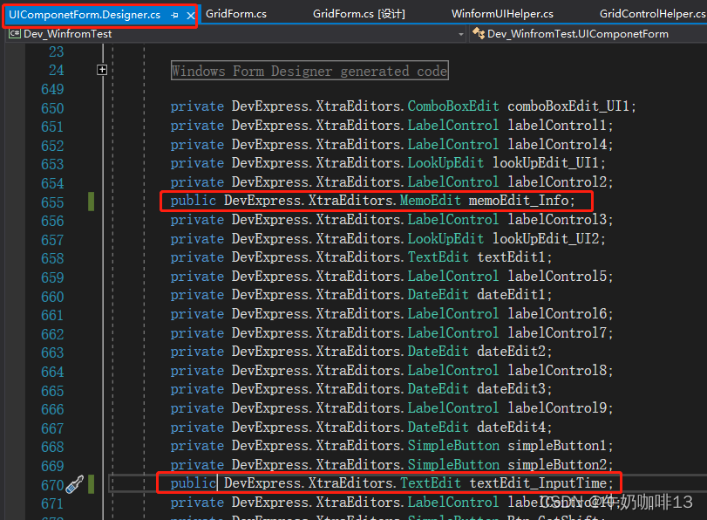Click the memoEdit_Info field name

[519, 200]
